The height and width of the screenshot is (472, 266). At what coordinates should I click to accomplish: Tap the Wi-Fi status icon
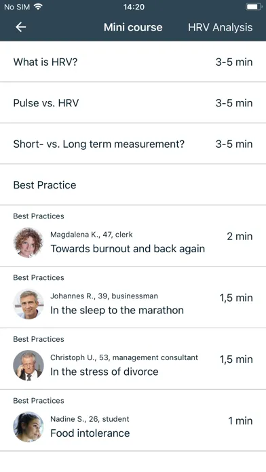click(38, 7)
